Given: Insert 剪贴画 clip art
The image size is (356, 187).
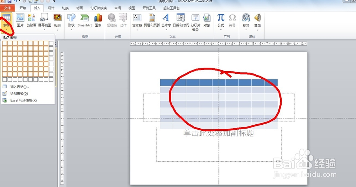Looking at the screenshot, I should [32, 20].
